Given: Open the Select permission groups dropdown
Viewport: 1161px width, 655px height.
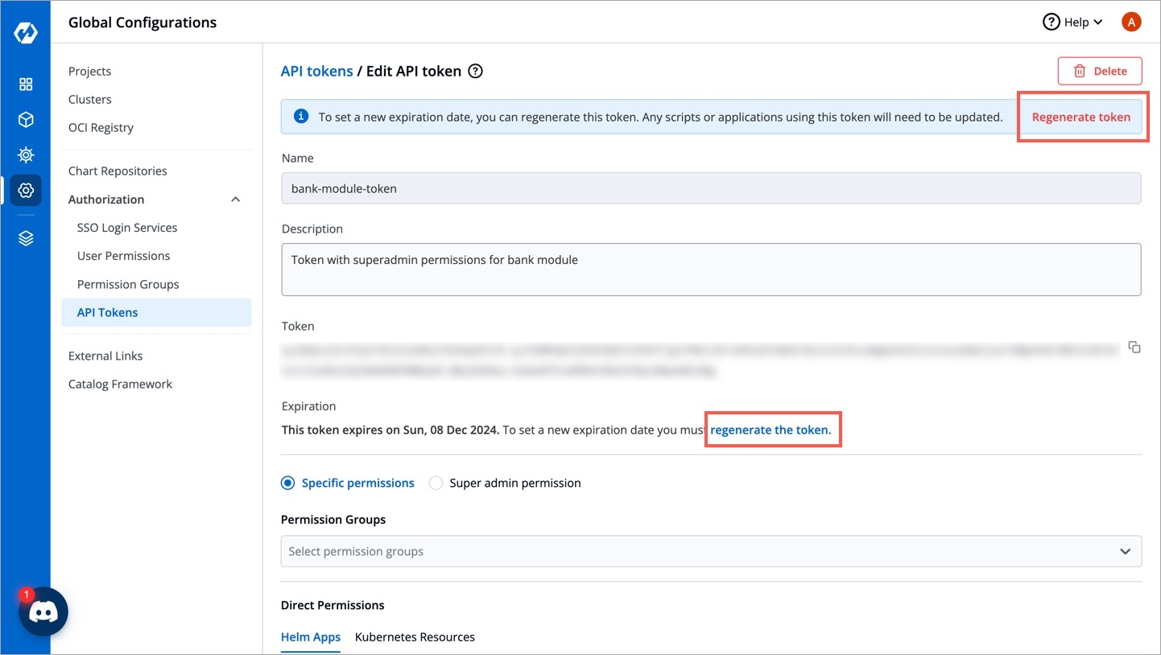Looking at the screenshot, I should pyautogui.click(x=710, y=551).
